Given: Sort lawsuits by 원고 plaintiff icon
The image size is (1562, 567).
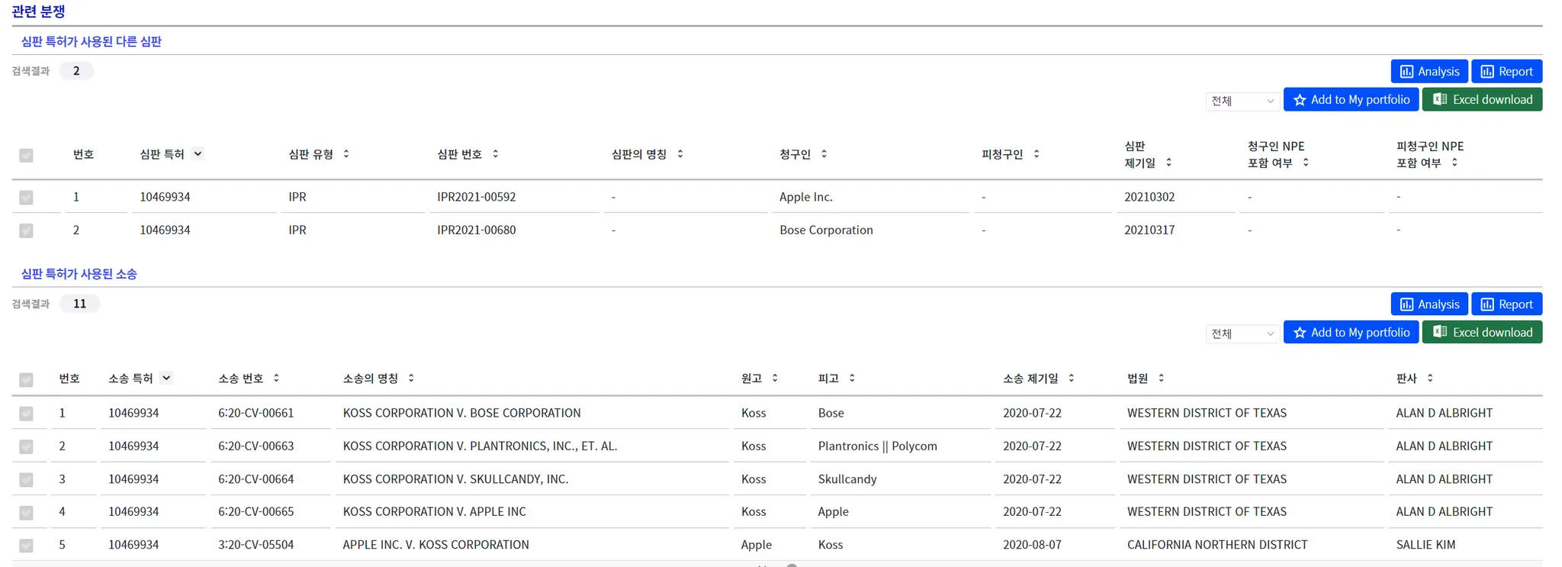Looking at the screenshot, I should pyautogui.click(x=775, y=379).
